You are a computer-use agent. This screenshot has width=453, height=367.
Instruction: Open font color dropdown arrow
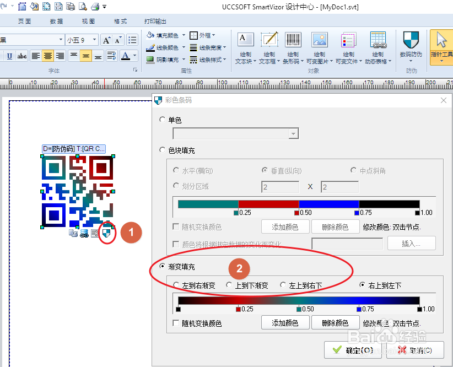point(134,56)
